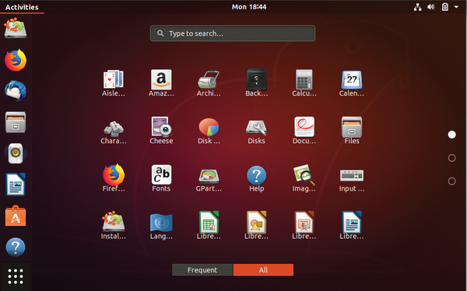
Task: Launch LibreOffice Writer from the app grid
Action: pos(352,223)
